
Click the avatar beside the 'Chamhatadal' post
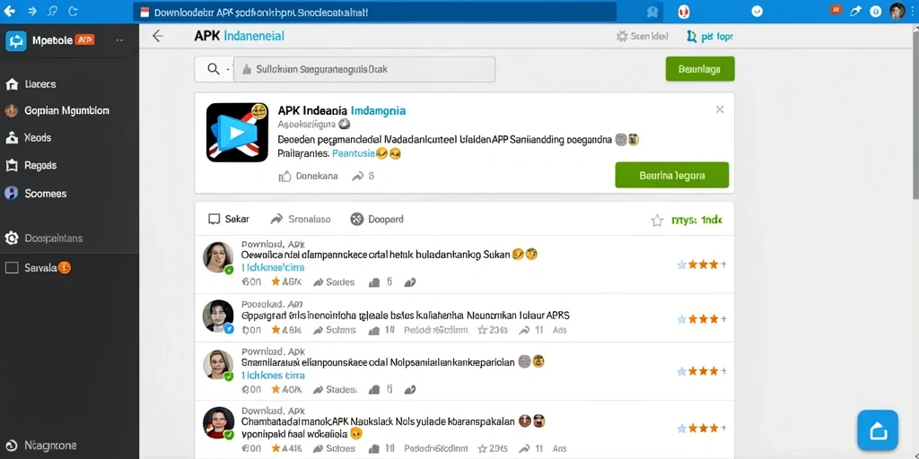pyautogui.click(x=219, y=423)
